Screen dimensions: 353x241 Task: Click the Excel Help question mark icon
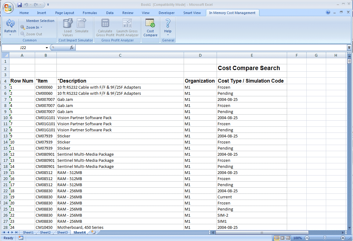pos(328,12)
